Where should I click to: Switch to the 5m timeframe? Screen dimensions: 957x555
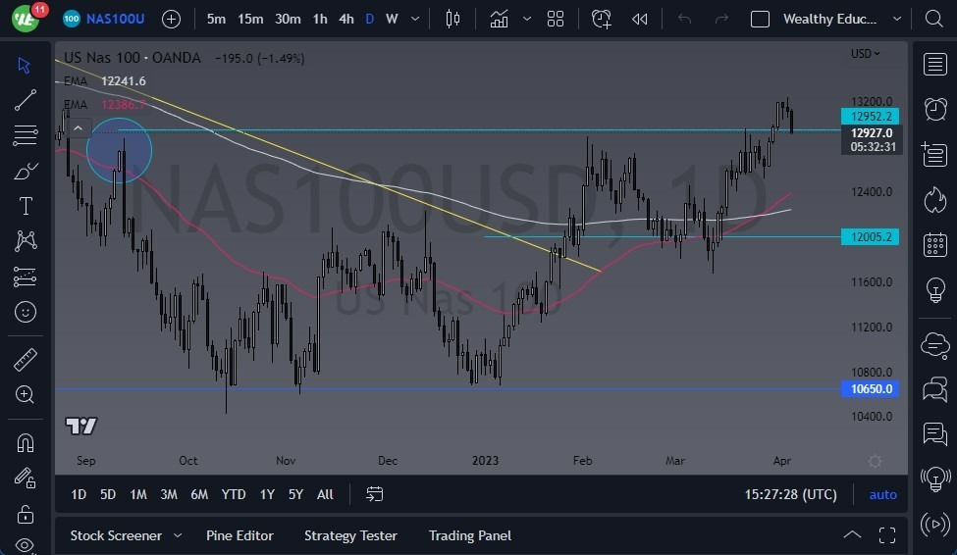(216, 19)
